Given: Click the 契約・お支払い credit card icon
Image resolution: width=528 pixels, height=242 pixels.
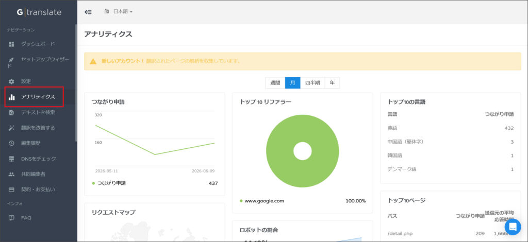Looking at the screenshot, I should pyautogui.click(x=11, y=189).
